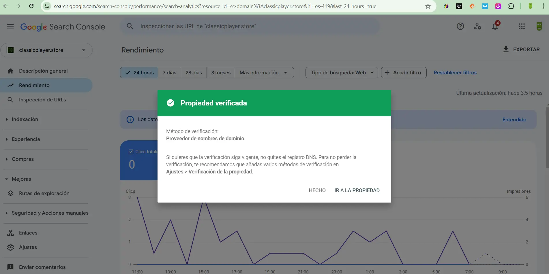Screen dimensions: 549x274
Task: Click the Enviar comentarios feedback icon
Action: (10, 267)
